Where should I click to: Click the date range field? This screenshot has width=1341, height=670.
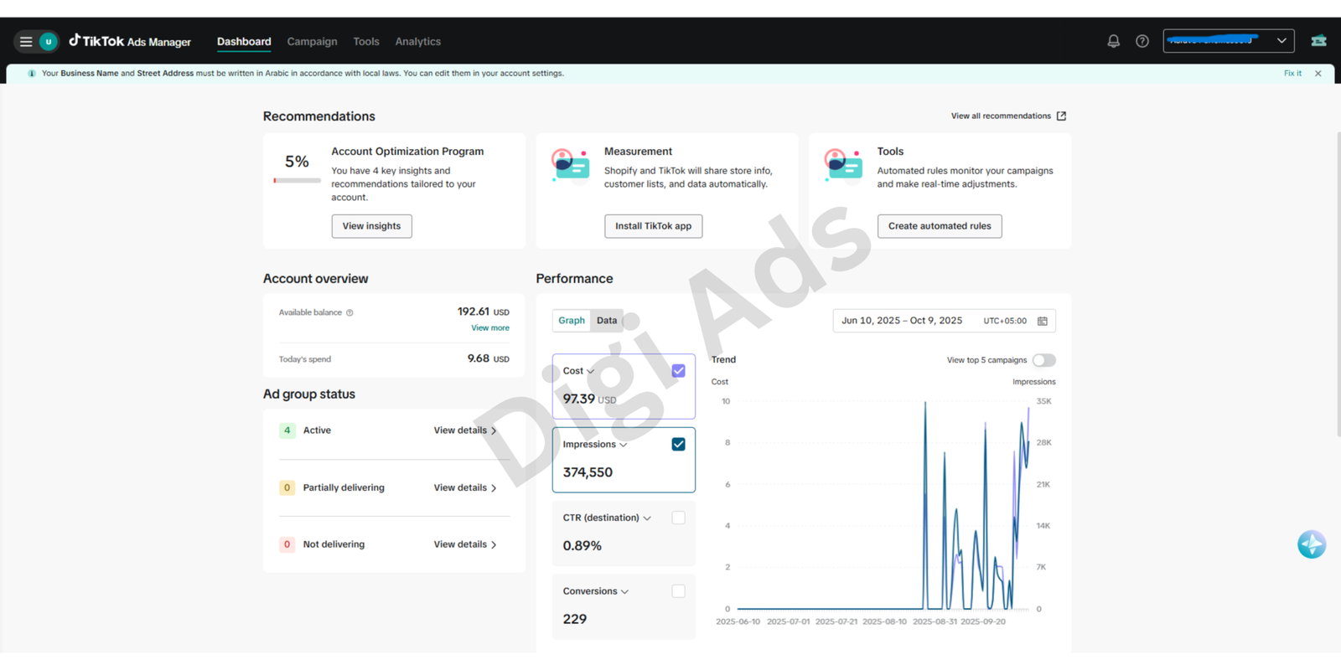(944, 321)
